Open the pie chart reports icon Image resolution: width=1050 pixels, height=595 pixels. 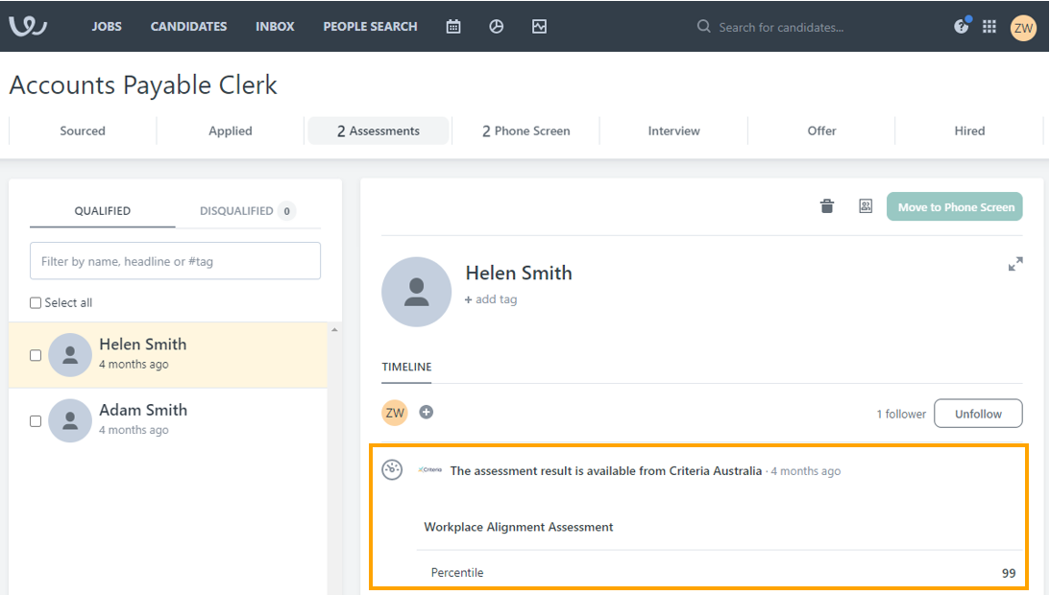coord(497,27)
